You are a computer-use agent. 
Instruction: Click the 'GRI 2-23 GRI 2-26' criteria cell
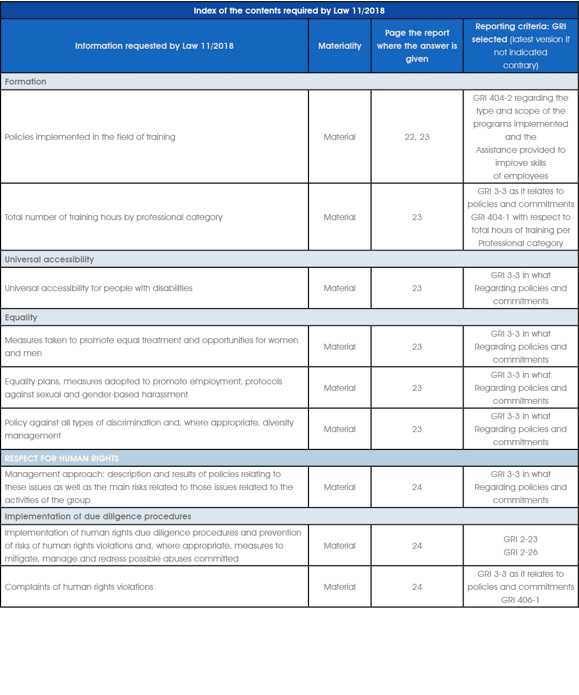pyautogui.click(x=520, y=545)
